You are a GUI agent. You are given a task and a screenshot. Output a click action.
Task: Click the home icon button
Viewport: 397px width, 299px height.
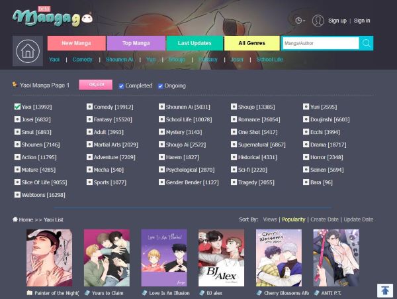[28, 51]
